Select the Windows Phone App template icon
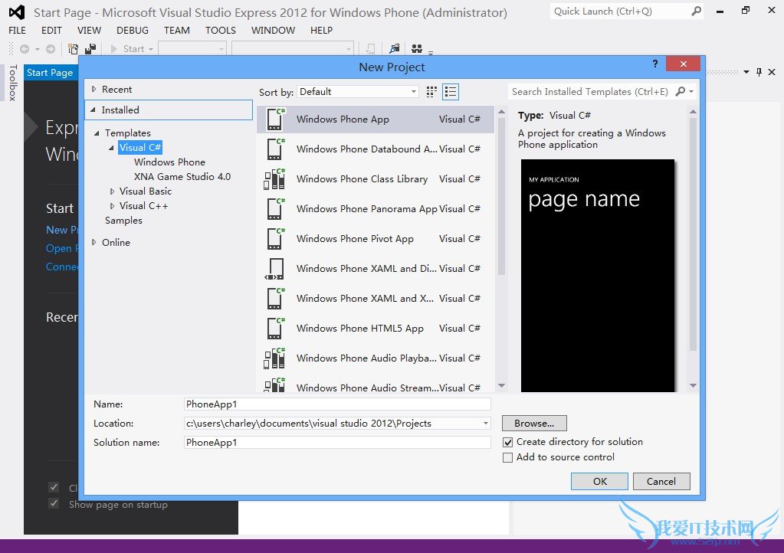Image resolution: width=784 pixels, height=553 pixels. 274,119
